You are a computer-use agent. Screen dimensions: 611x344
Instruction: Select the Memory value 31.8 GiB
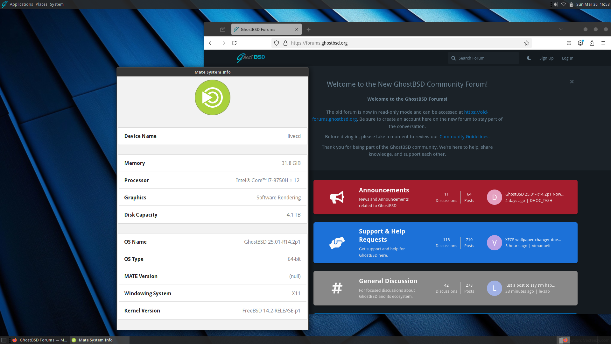pos(291,163)
